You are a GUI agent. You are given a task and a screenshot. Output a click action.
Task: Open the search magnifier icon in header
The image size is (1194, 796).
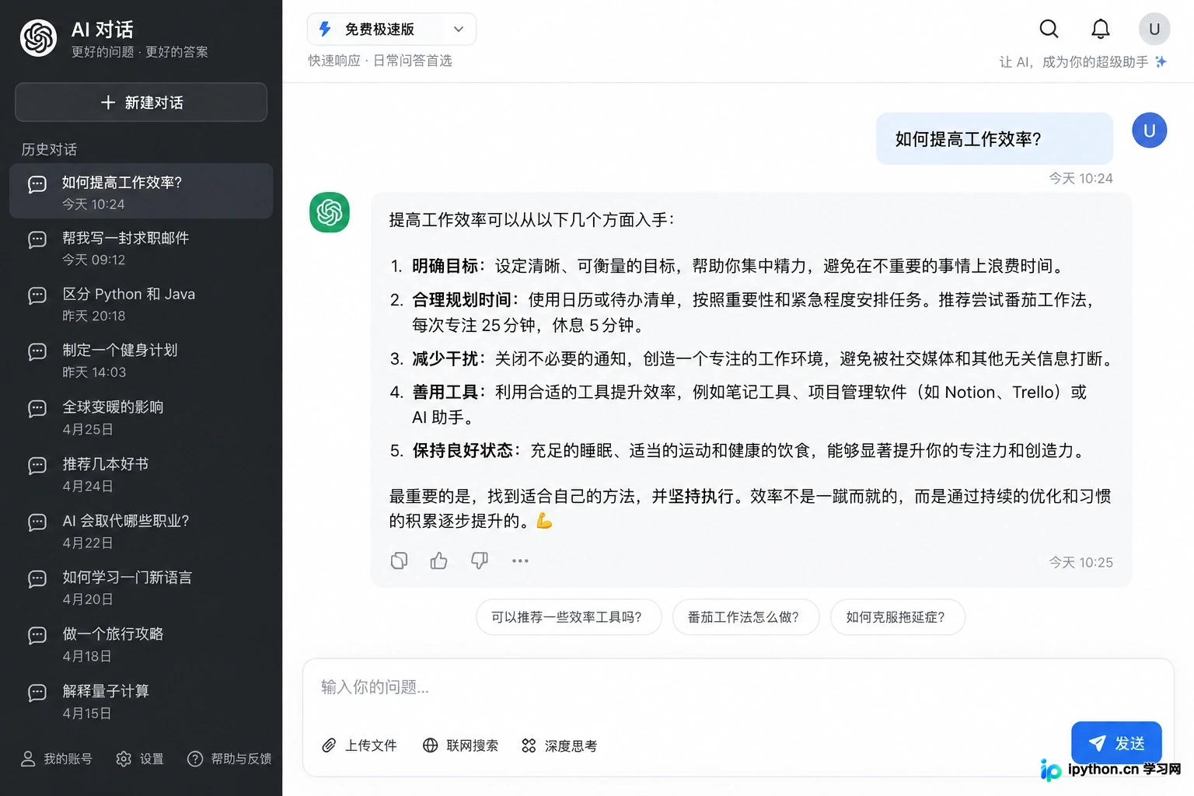click(1049, 30)
